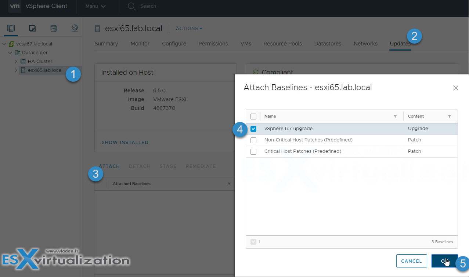Click the release value 6.5.0
Screen dimensions: 469x277
159,91
